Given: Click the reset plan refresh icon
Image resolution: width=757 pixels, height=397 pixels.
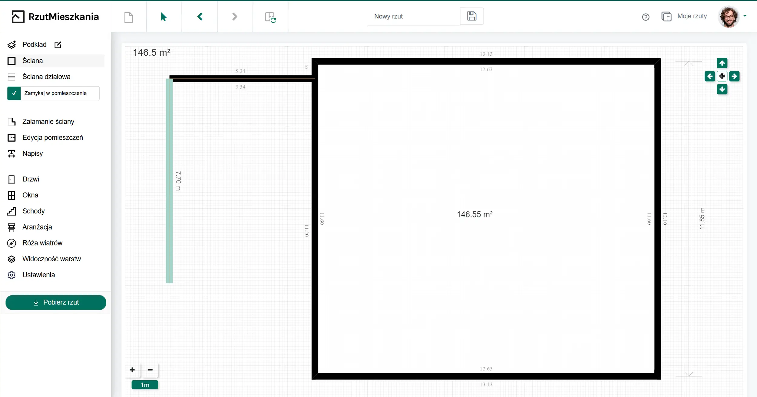Looking at the screenshot, I should 270,17.
